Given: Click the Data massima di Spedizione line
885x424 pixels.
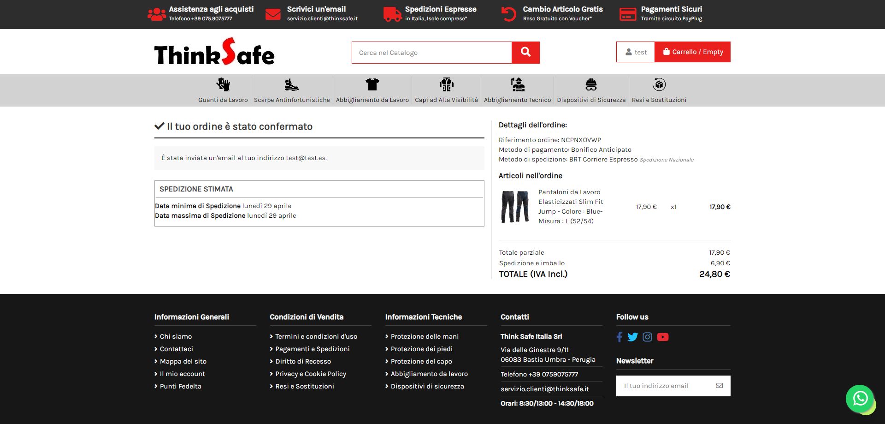Looking at the screenshot, I should (225, 215).
